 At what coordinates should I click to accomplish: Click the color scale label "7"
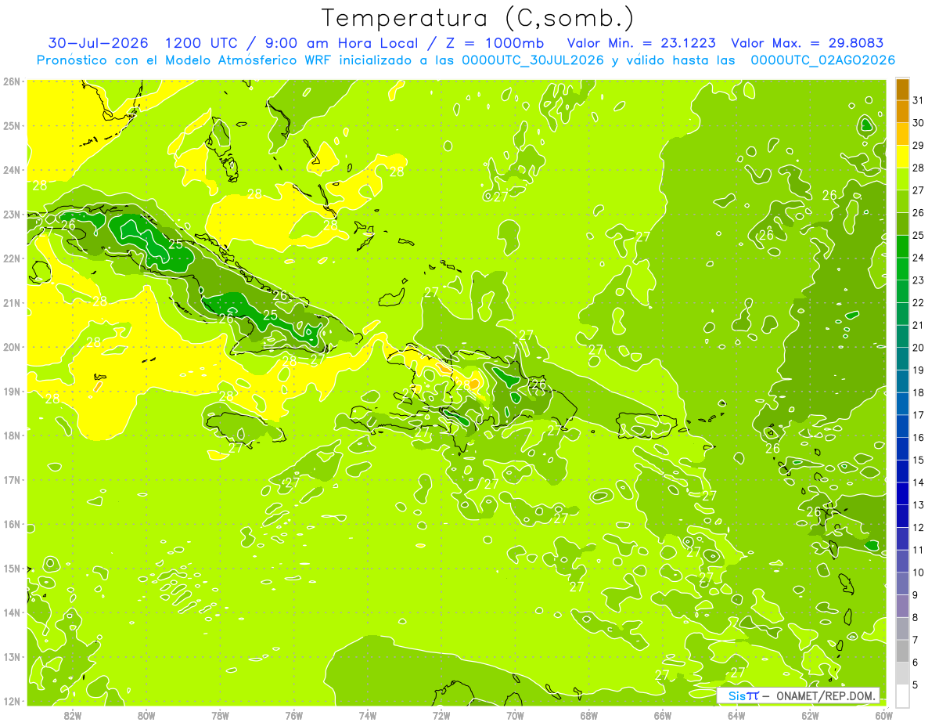coord(916,641)
